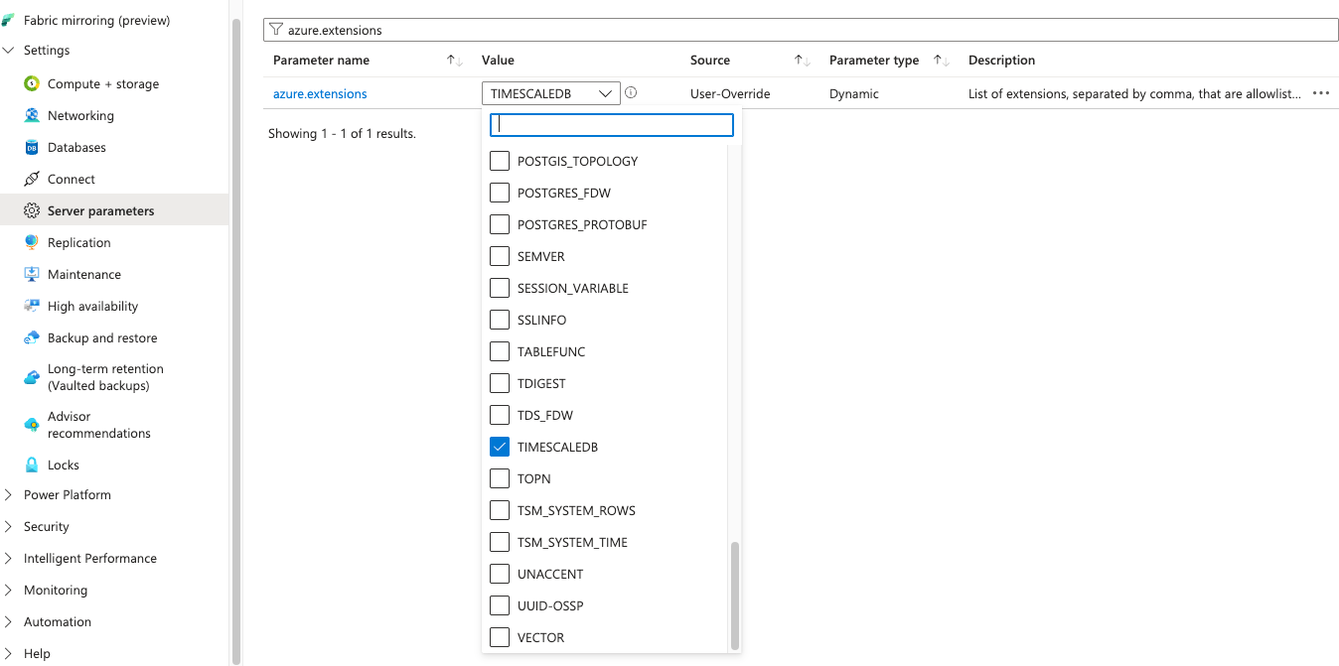Click the Databases icon in sidebar
1339x666 pixels.
pos(31,148)
